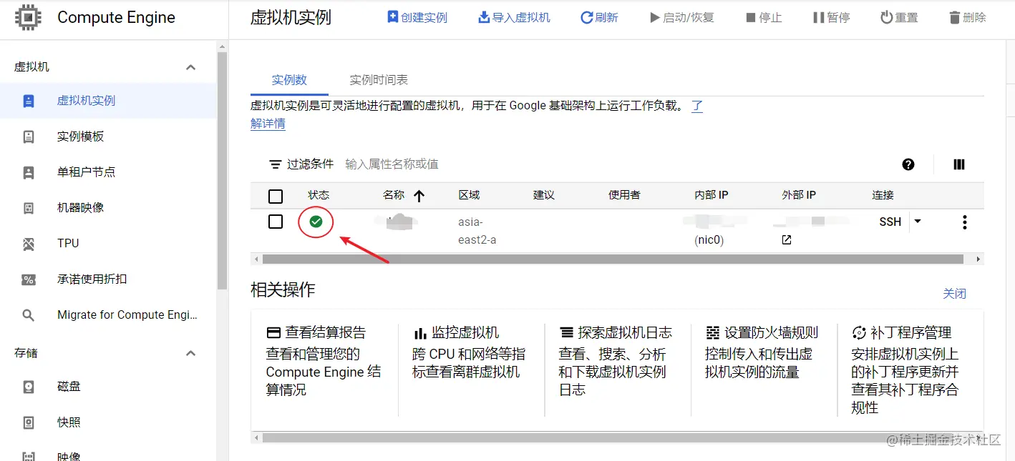Sort by 名称 using the arrow icon

[419, 196]
